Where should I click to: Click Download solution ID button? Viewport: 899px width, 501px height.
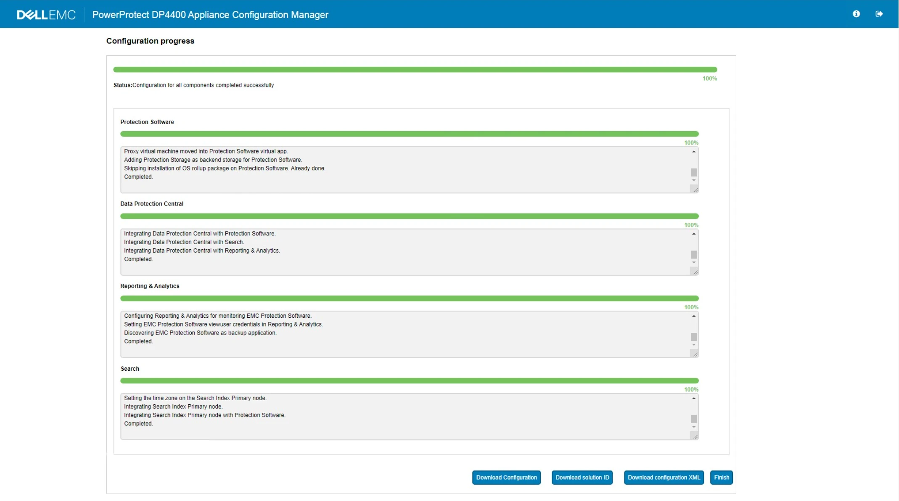tap(582, 477)
